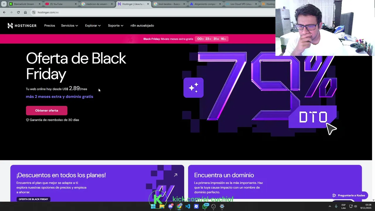This screenshot has height=211, width=375.
Task: Reload the current page
Action: point(18,12)
